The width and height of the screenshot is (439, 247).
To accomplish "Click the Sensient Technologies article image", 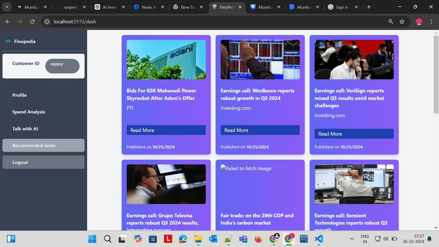I will 354,184.
